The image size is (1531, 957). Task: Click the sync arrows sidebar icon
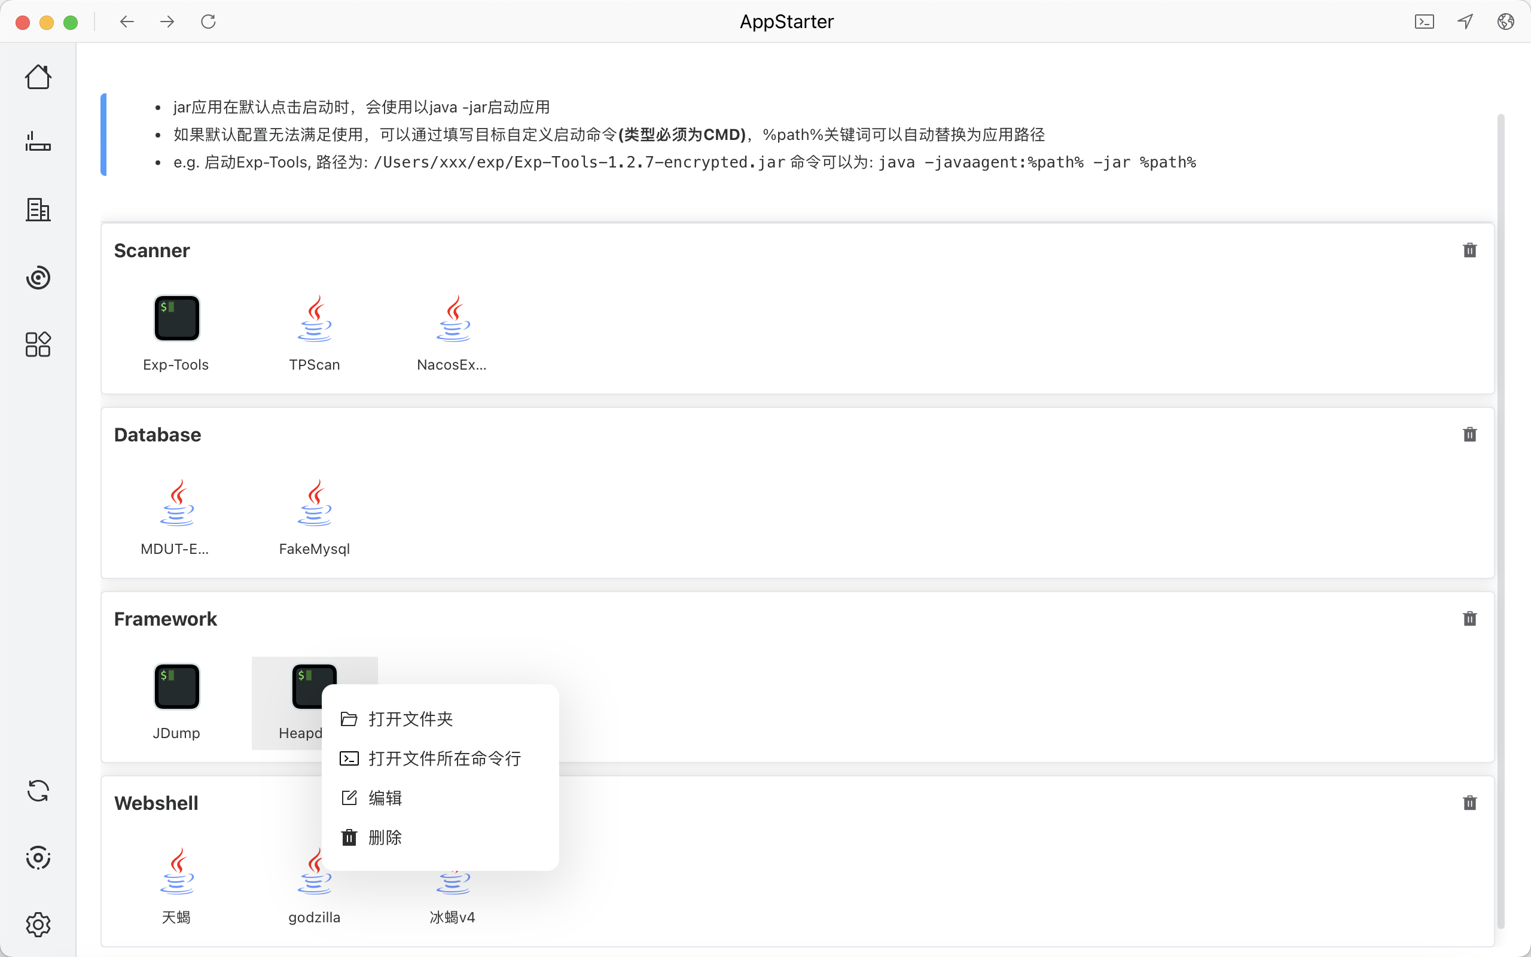(38, 791)
